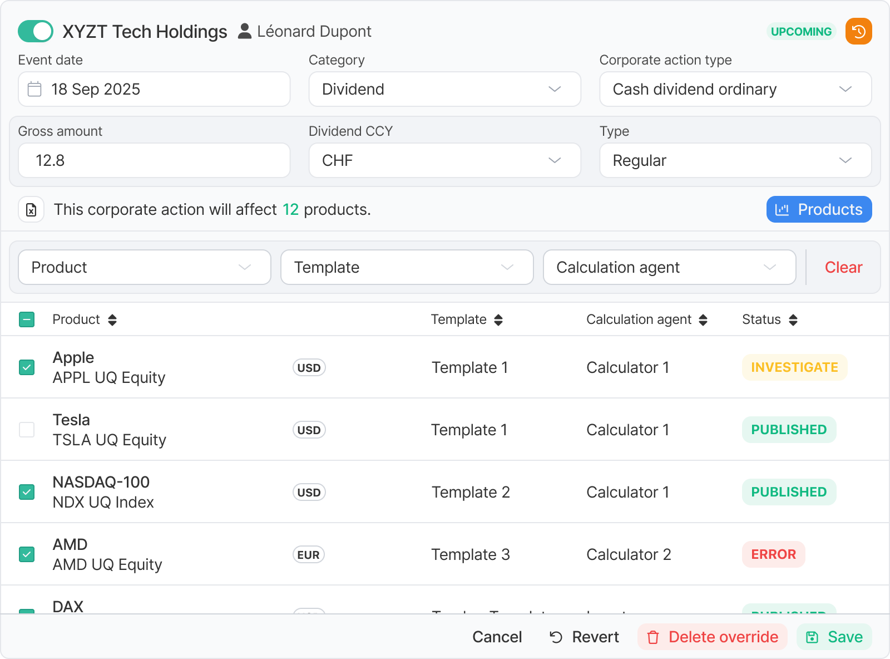
Task: Click the Excel export file icon
Action: 31,210
